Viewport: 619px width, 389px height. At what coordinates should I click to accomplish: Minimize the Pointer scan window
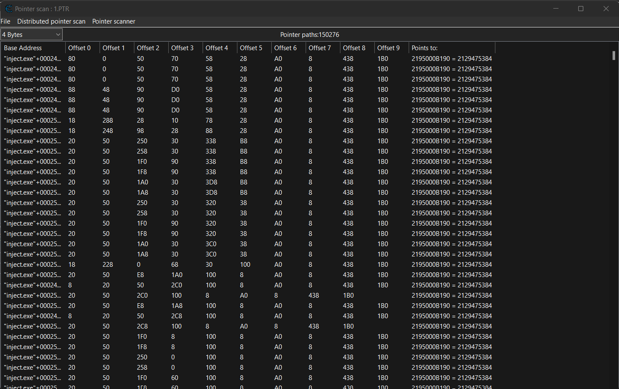point(556,9)
